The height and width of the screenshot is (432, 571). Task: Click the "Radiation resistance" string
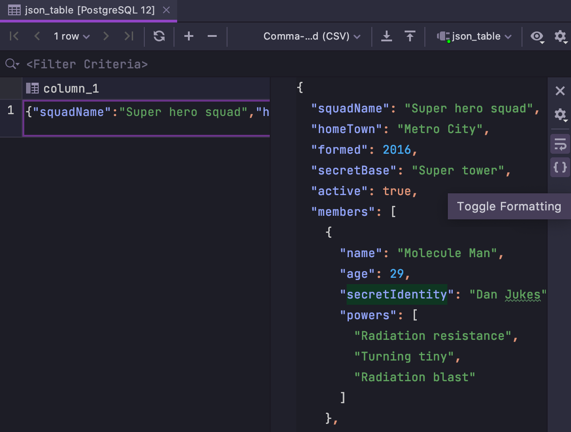433,336
